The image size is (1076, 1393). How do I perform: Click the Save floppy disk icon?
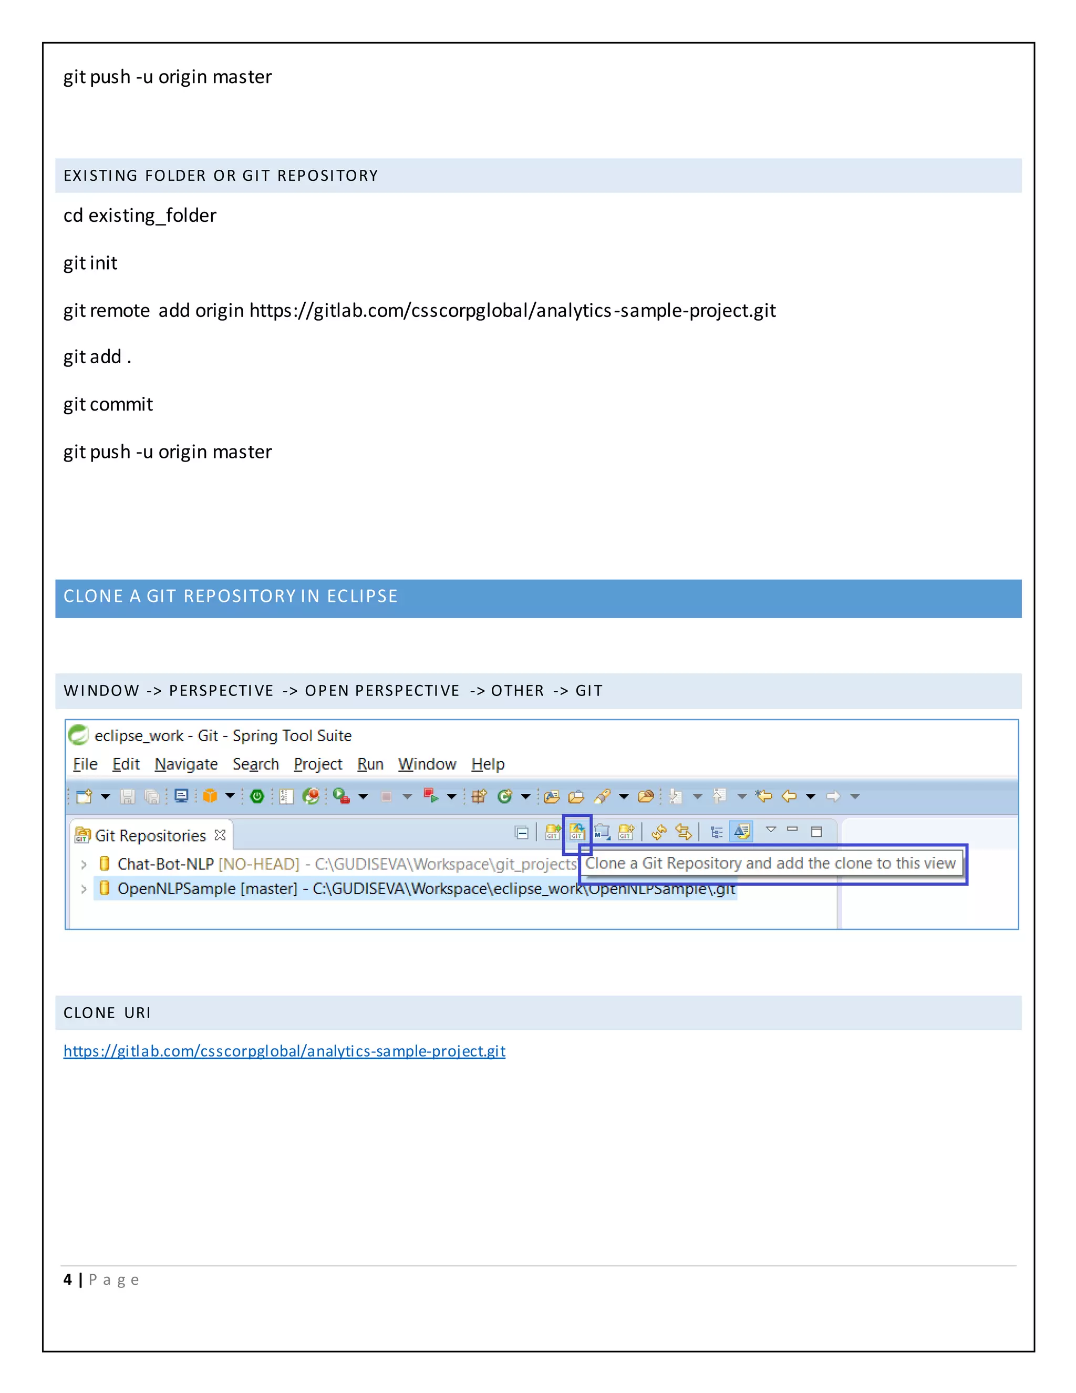128,796
